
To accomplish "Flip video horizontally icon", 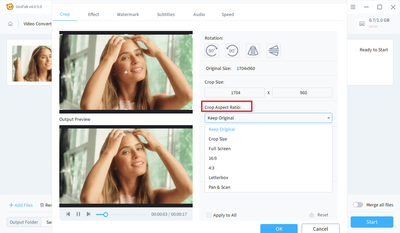I will pos(253,50).
